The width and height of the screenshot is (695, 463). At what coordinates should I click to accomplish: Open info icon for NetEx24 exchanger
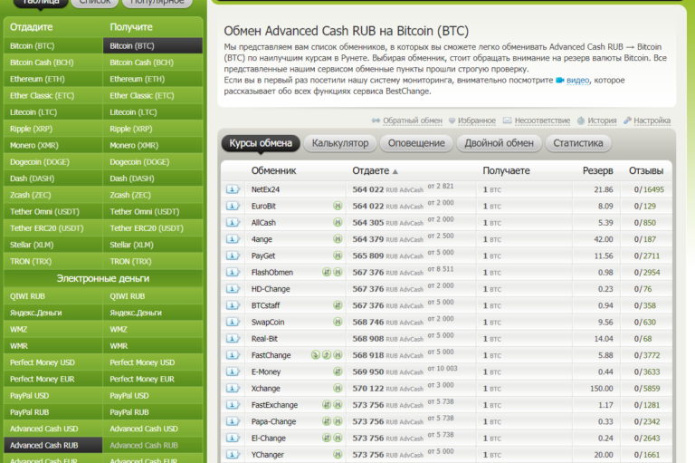pos(233,189)
